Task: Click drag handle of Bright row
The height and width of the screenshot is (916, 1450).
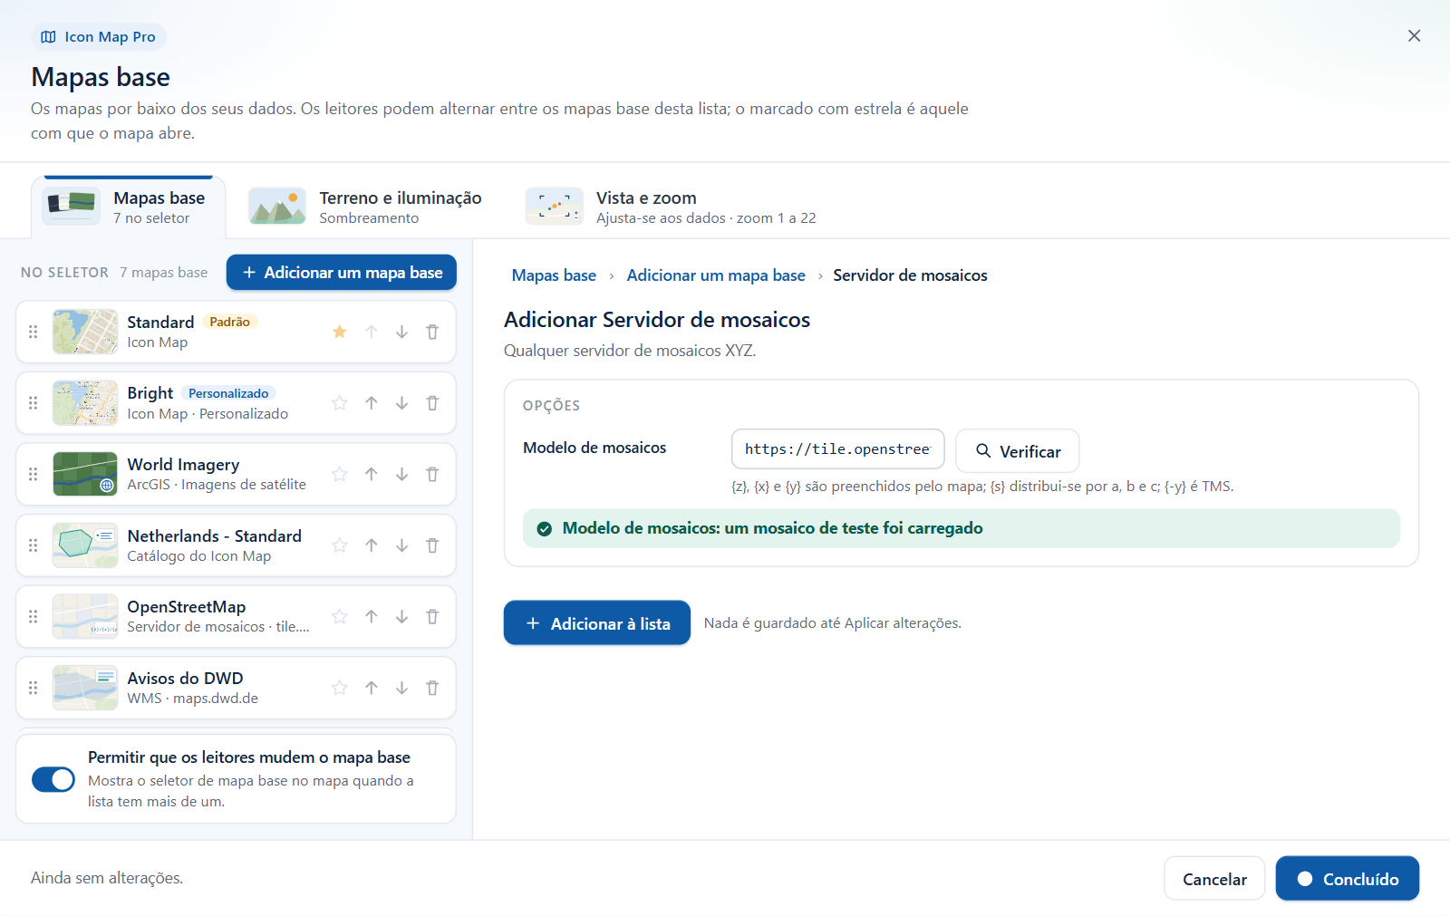Action: (x=34, y=403)
